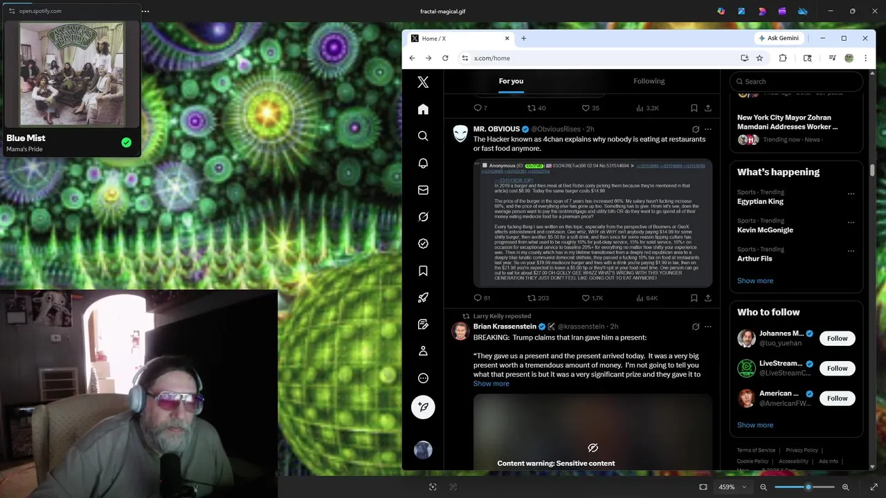Viewport: 886px width, 498px height.
Task: Open MR. OBVIOUS profile avatar
Action: pyautogui.click(x=460, y=133)
